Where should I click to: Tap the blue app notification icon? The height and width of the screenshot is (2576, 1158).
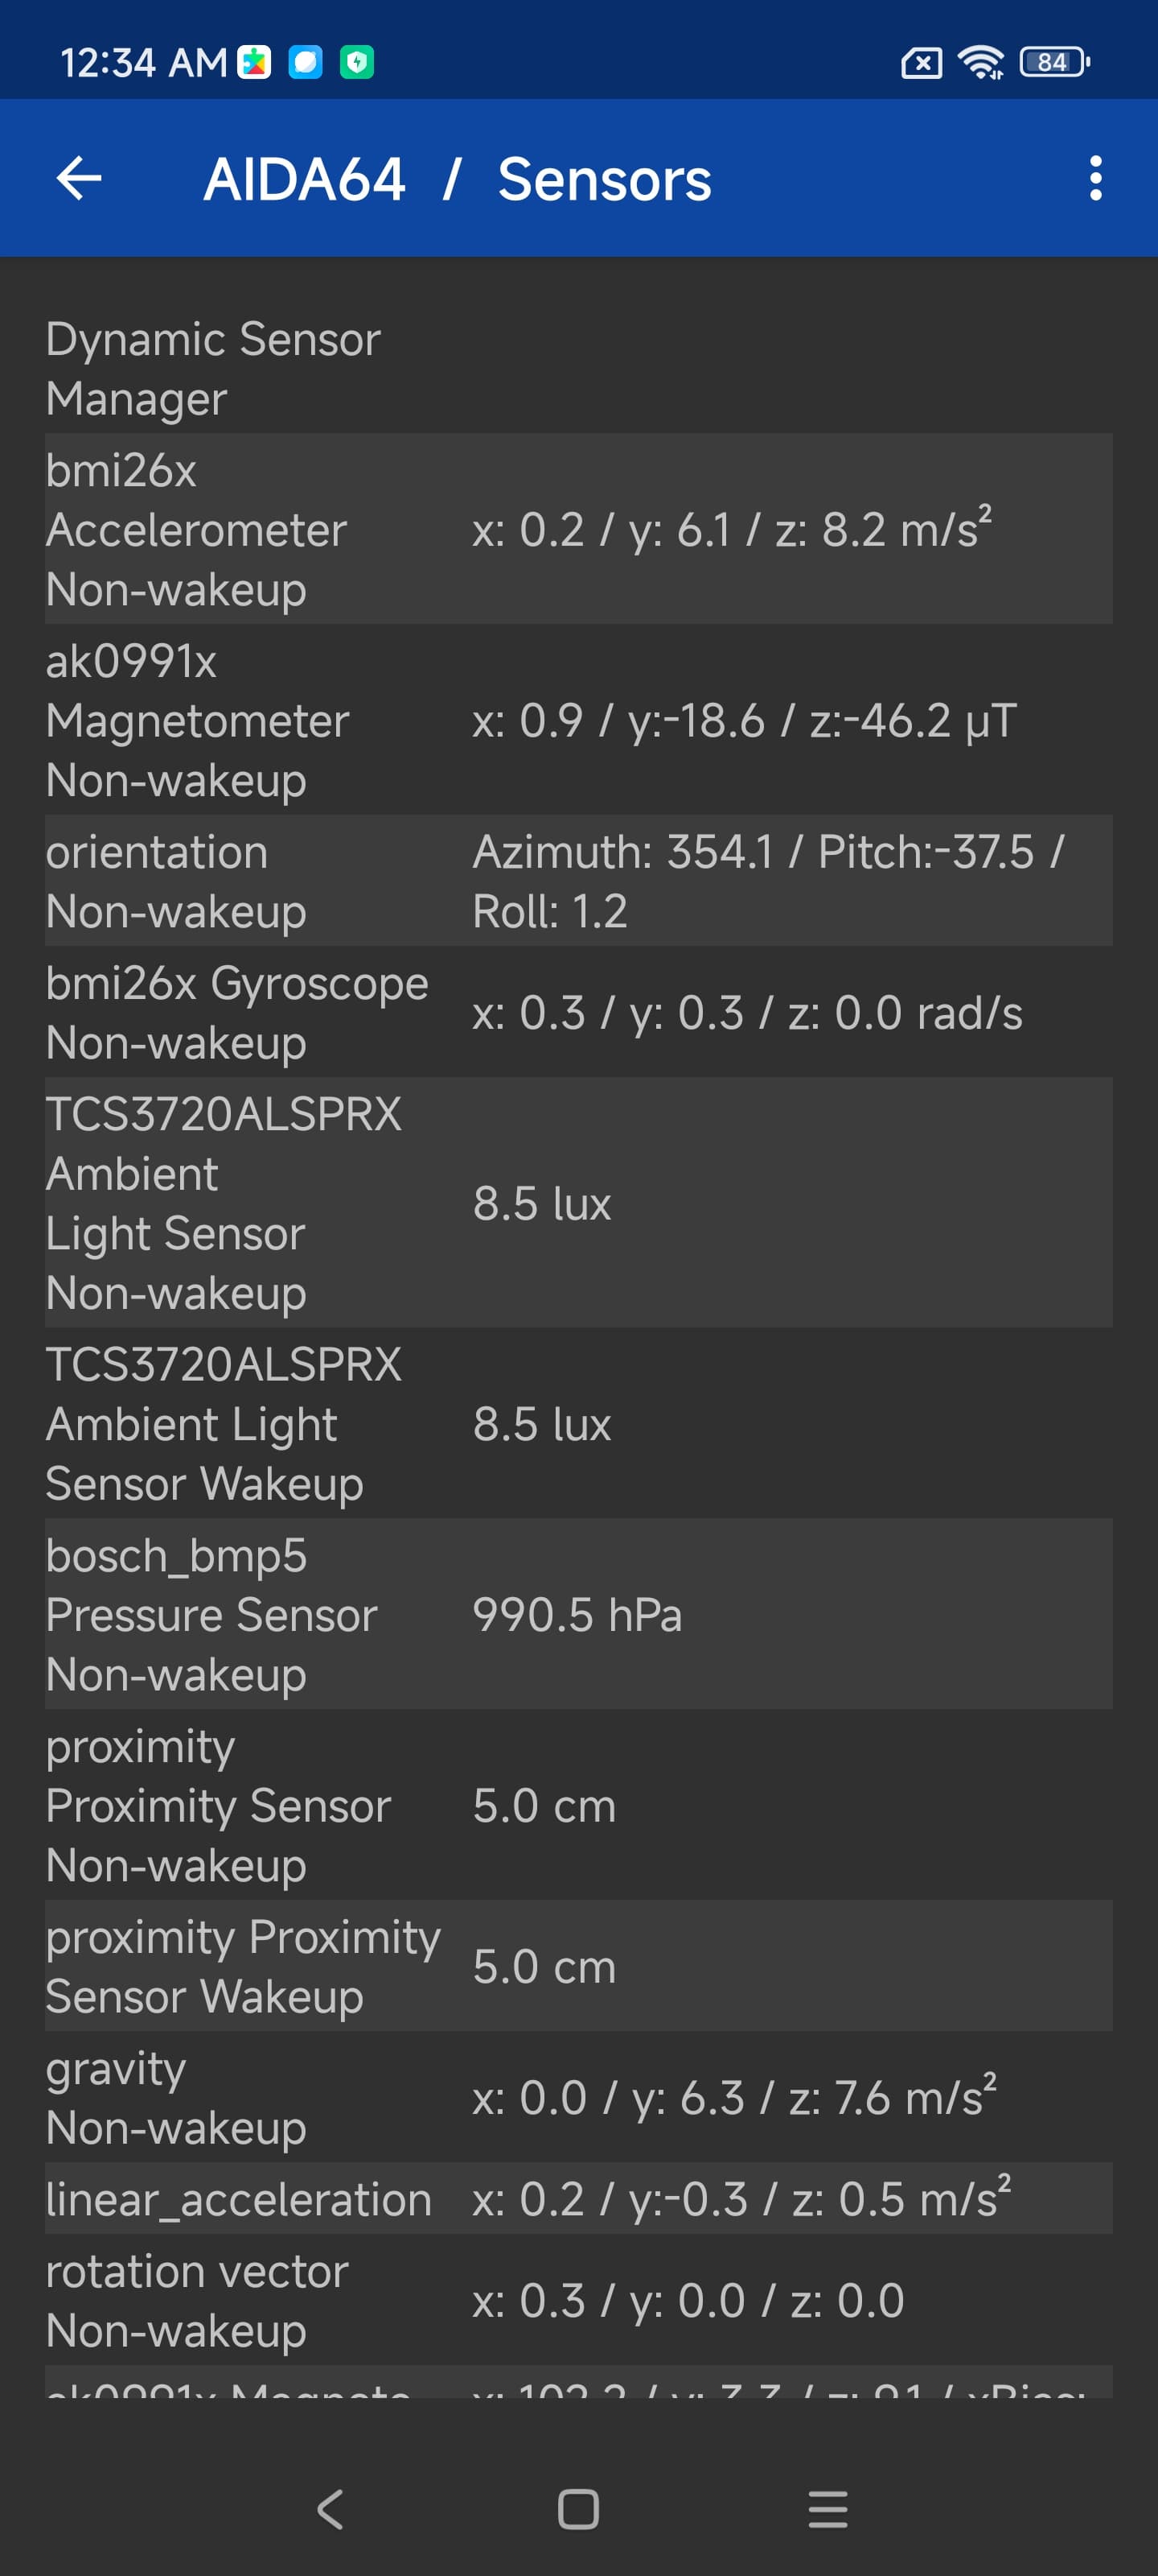(x=306, y=63)
